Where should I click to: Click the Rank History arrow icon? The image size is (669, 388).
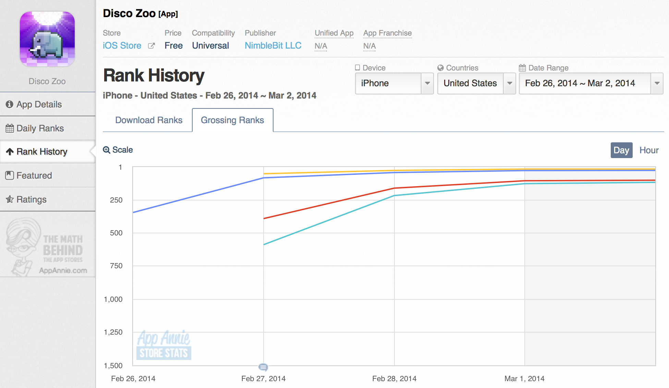point(10,152)
